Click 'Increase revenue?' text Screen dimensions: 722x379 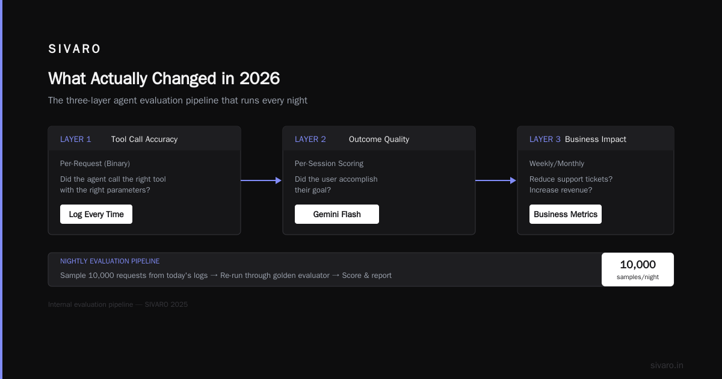point(561,190)
